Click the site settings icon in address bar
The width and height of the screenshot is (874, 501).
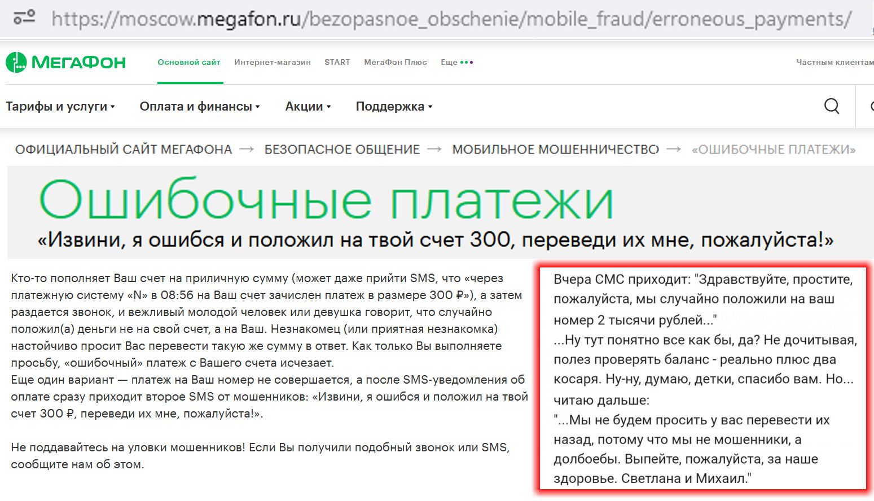pyautogui.click(x=24, y=17)
